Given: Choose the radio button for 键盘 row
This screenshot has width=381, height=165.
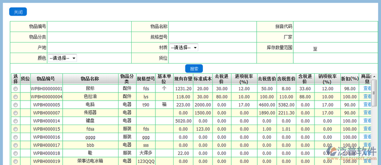Looking at the screenshot, I should (x=16, y=121).
